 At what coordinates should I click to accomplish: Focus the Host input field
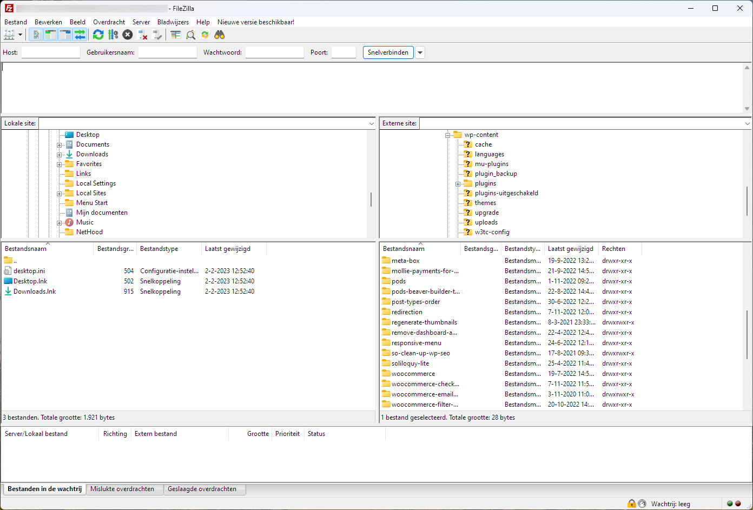51,52
